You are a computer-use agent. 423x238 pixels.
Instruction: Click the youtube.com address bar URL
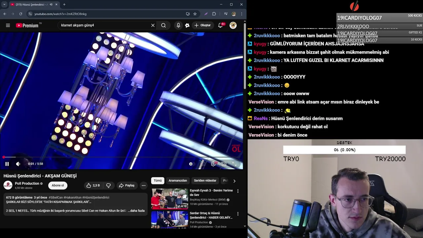pyautogui.click(x=60, y=14)
